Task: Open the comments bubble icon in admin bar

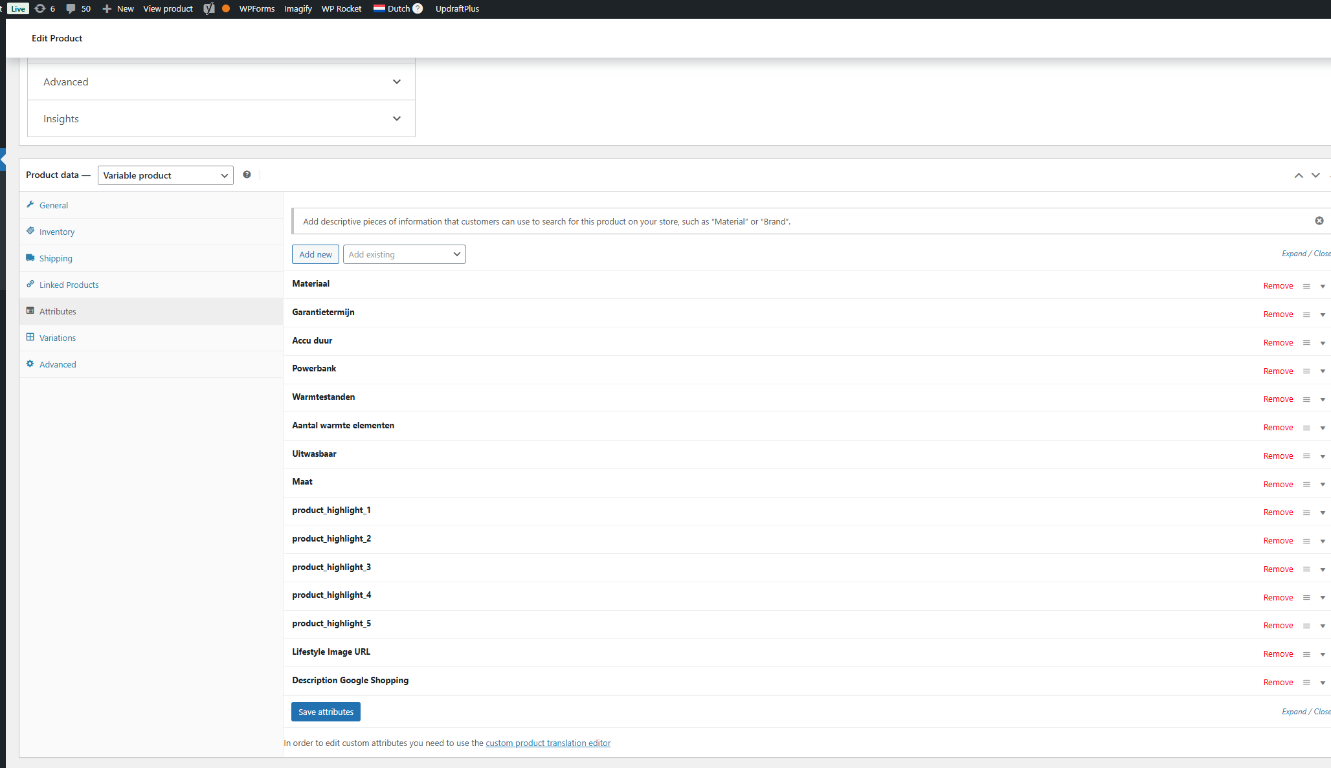Action: pyautogui.click(x=71, y=8)
